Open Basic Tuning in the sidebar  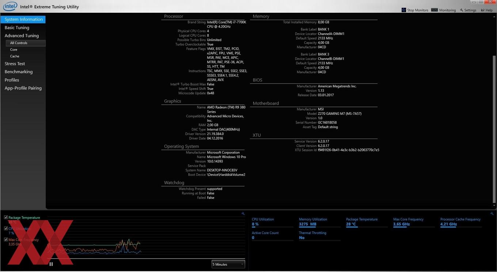click(17, 27)
